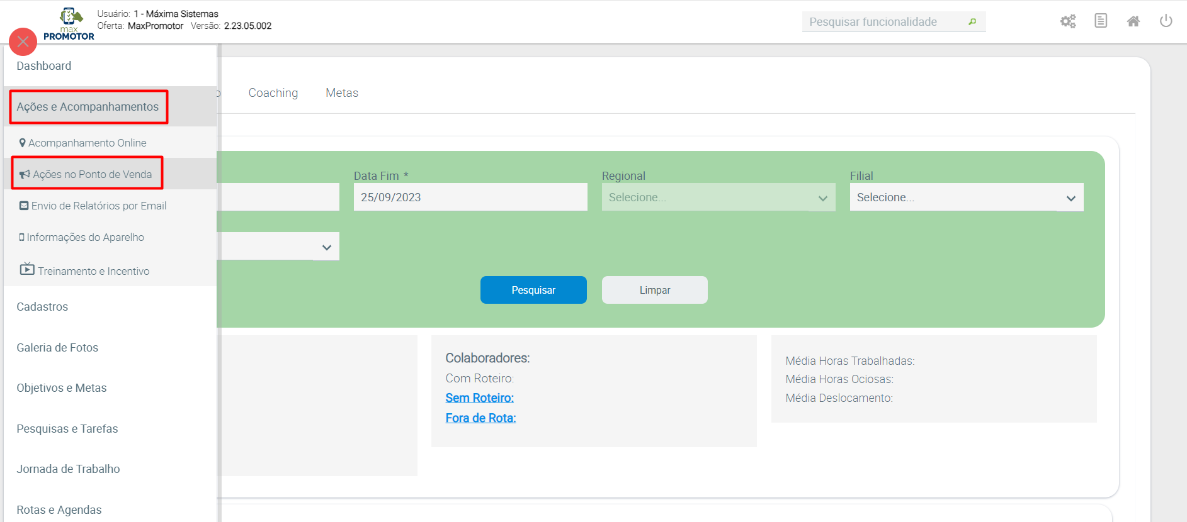Image resolution: width=1187 pixels, height=522 pixels.
Task: Click the power logout icon
Action: tap(1166, 21)
